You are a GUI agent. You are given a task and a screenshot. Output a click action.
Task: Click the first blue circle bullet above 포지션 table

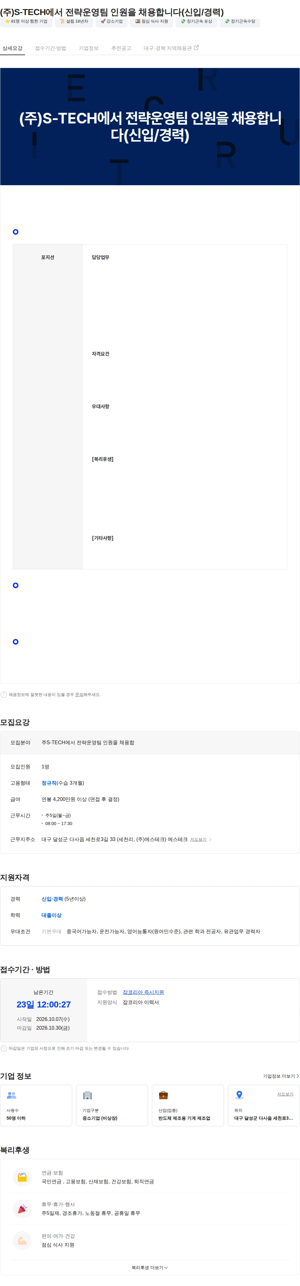(15, 232)
